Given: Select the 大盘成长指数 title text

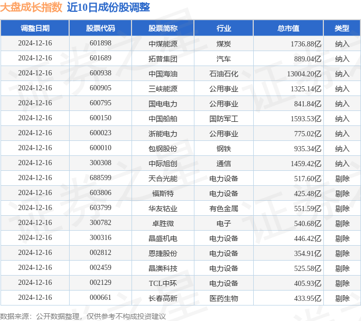Looking at the screenshot, I should point(31,7).
